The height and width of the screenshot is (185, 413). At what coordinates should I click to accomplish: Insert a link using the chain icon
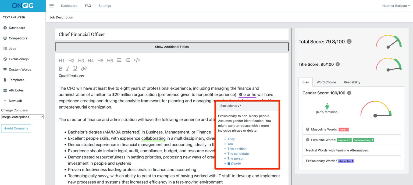[x=83, y=69]
